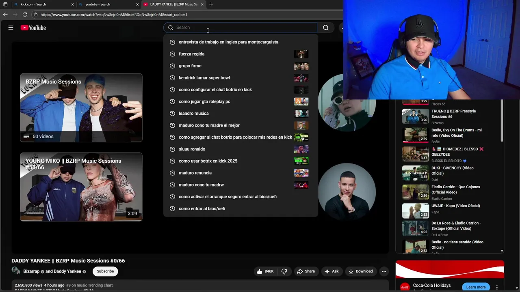520x292 pixels.
Task: Click the browser URL address bar
Action: click(x=187, y=15)
